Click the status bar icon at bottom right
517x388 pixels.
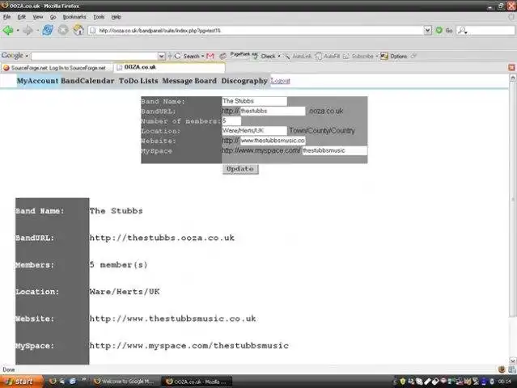512,369
